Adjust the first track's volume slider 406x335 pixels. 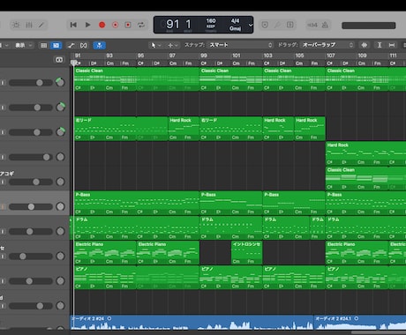click(31, 83)
